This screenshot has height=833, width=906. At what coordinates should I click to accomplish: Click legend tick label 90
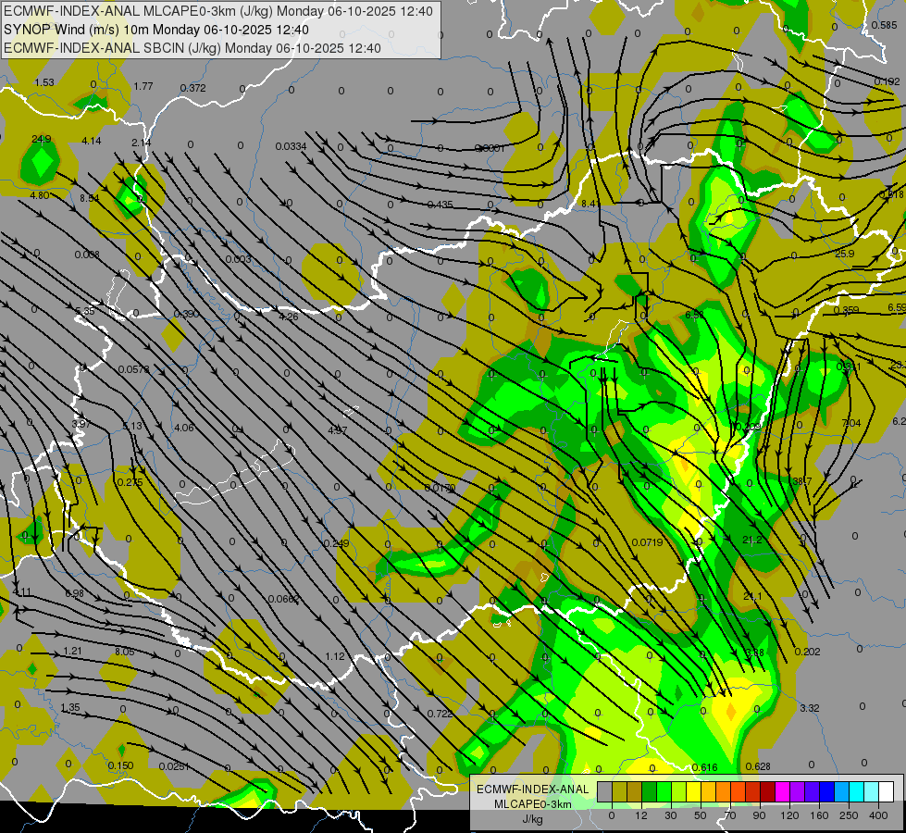[x=759, y=815]
